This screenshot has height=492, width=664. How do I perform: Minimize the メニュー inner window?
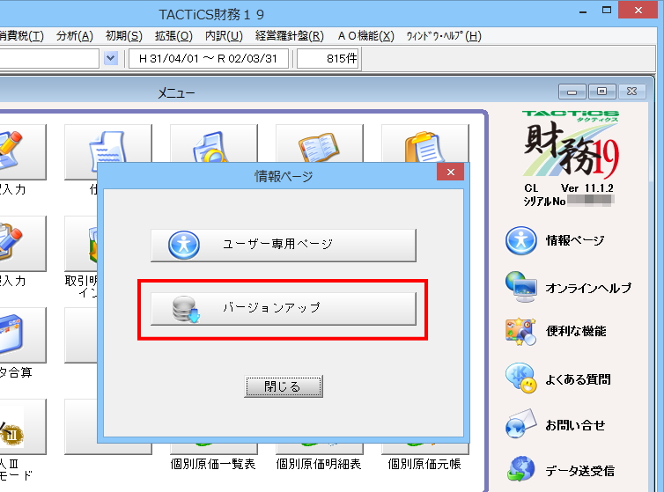[x=572, y=92]
